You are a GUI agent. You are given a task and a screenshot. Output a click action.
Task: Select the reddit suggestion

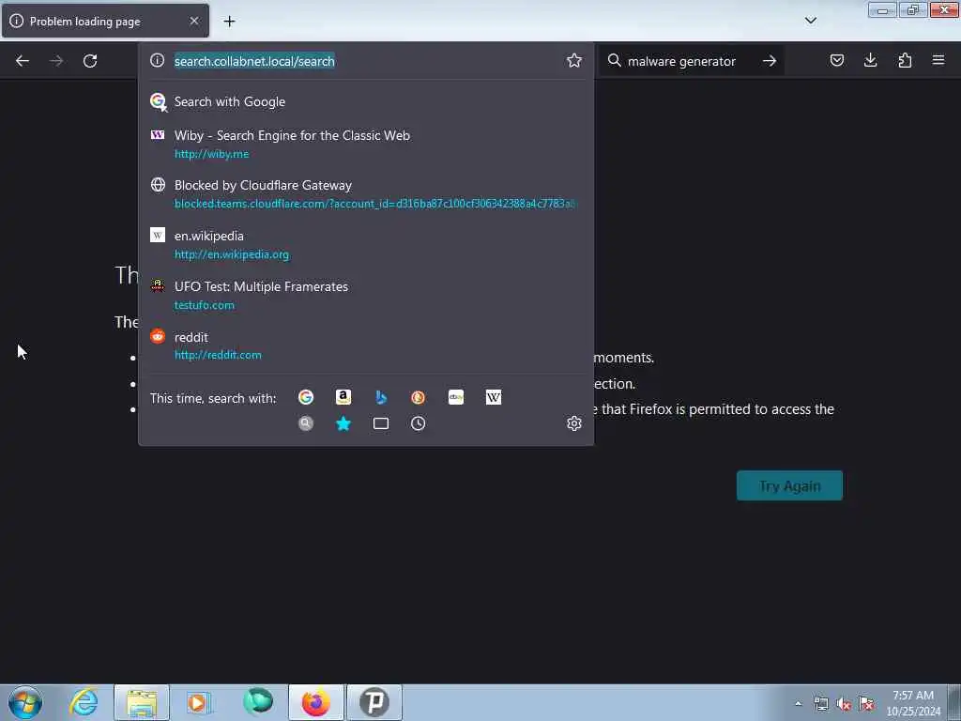(366, 345)
